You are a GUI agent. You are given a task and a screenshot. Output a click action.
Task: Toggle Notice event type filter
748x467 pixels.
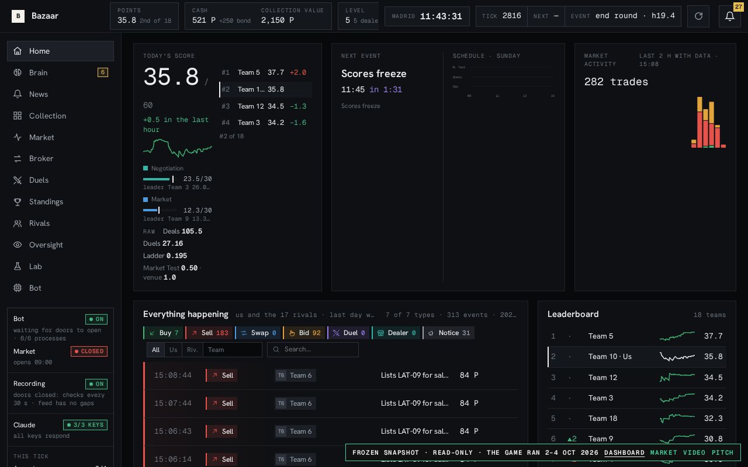pyautogui.click(x=448, y=333)
